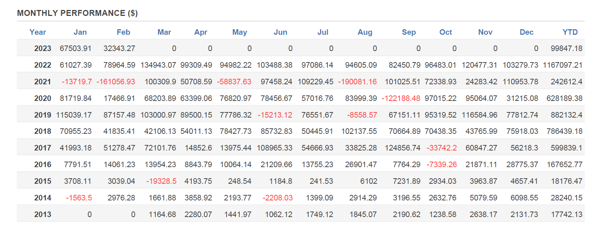This screenshot has height=230, width=600.
Task: Click the Year column header
Action: [x=38, y=32]
